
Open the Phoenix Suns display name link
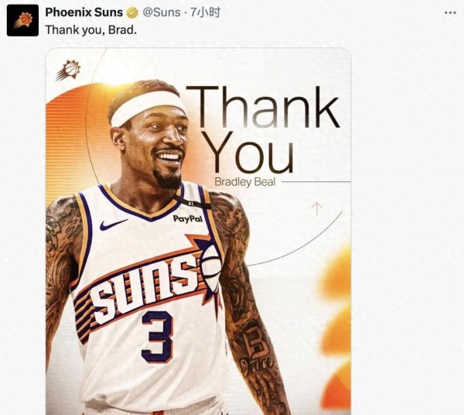(84, 12)
